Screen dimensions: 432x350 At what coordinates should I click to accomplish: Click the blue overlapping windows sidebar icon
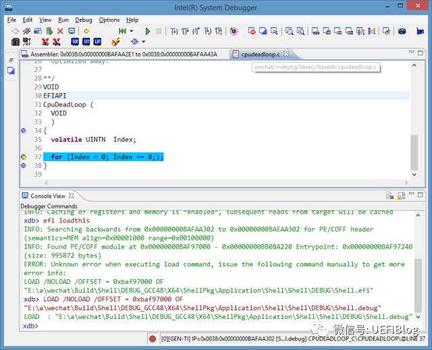pyautogui.click(x=11, y=71)
